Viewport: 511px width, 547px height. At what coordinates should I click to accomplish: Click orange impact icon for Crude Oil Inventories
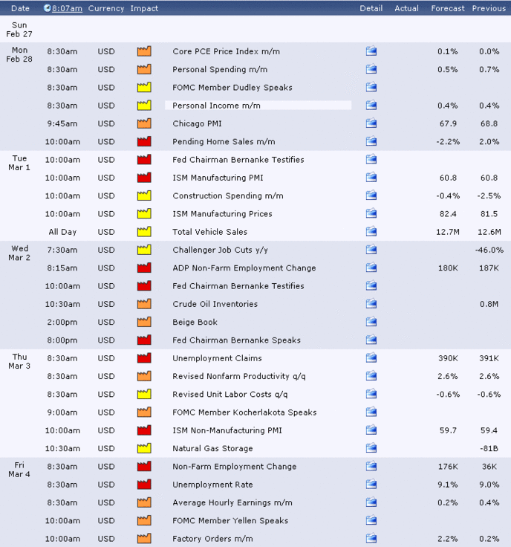(144, 303)
